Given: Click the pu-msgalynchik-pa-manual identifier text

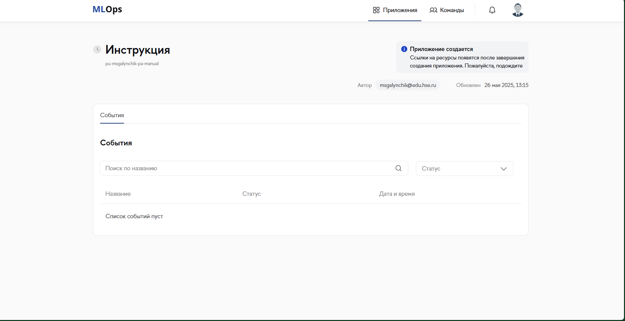Looking at the screenshot, I should point(132,63).
